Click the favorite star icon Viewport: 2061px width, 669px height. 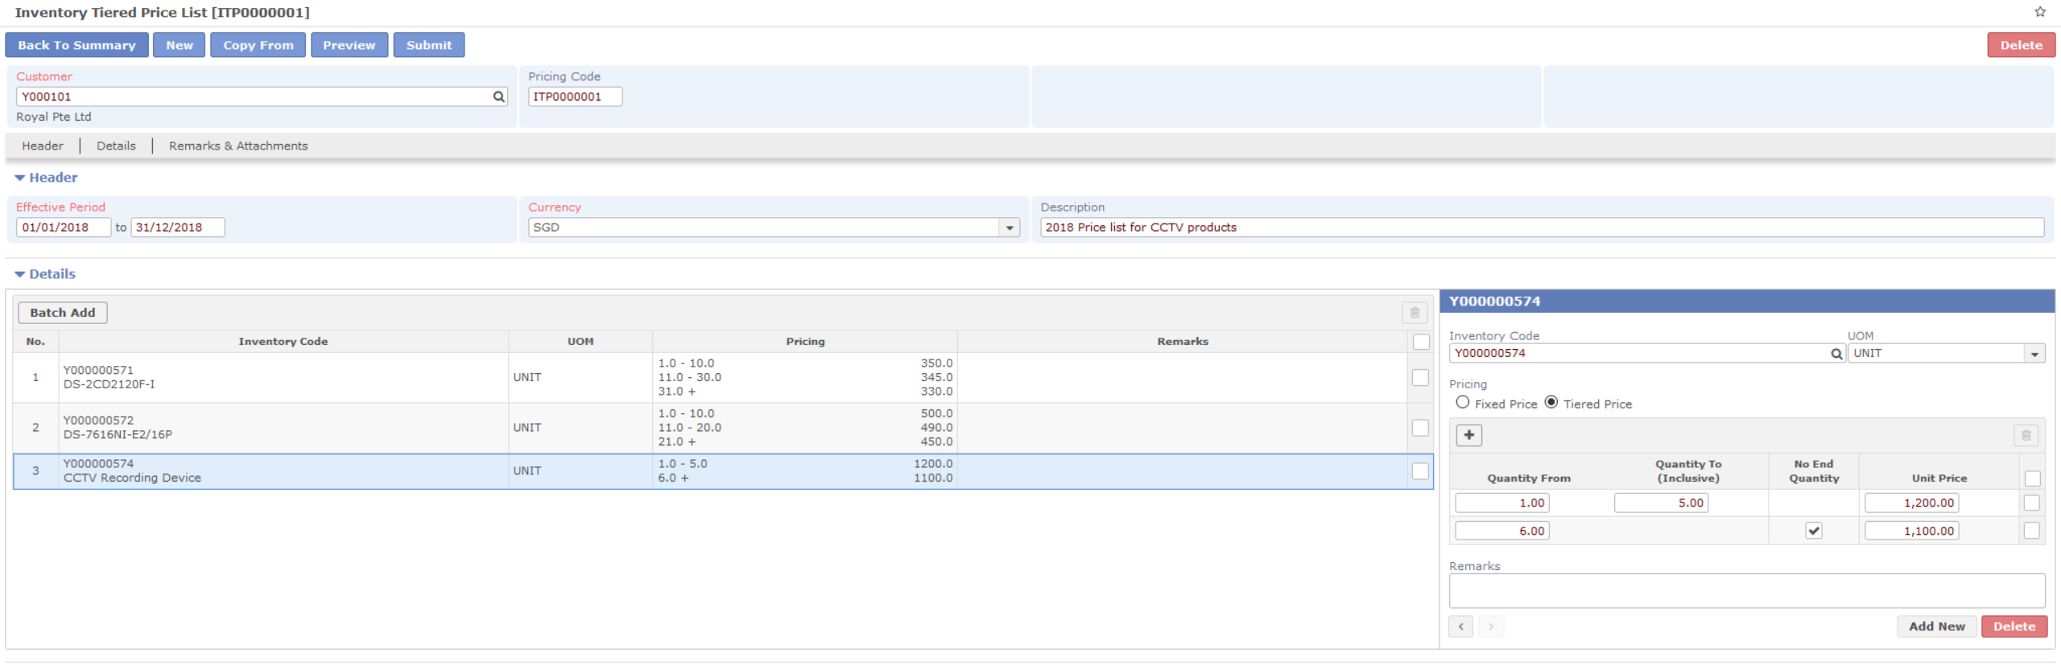point(2039,12)
